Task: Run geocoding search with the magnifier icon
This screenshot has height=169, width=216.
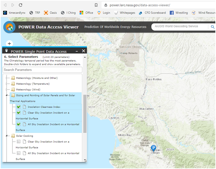Action: click(213, 27)
